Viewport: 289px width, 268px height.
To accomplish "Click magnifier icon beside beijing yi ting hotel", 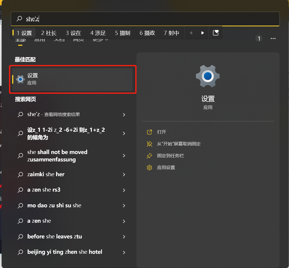I will [20, 252].
